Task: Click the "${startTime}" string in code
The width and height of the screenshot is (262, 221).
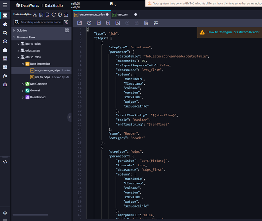Action: click(x=164, y=115)
